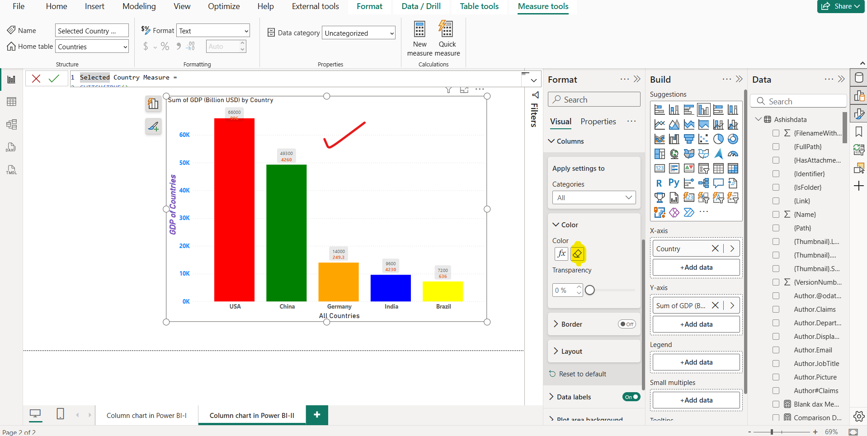Open the TMDL view icon
Viewport: 867px width, 436px height.
[11, 170]
